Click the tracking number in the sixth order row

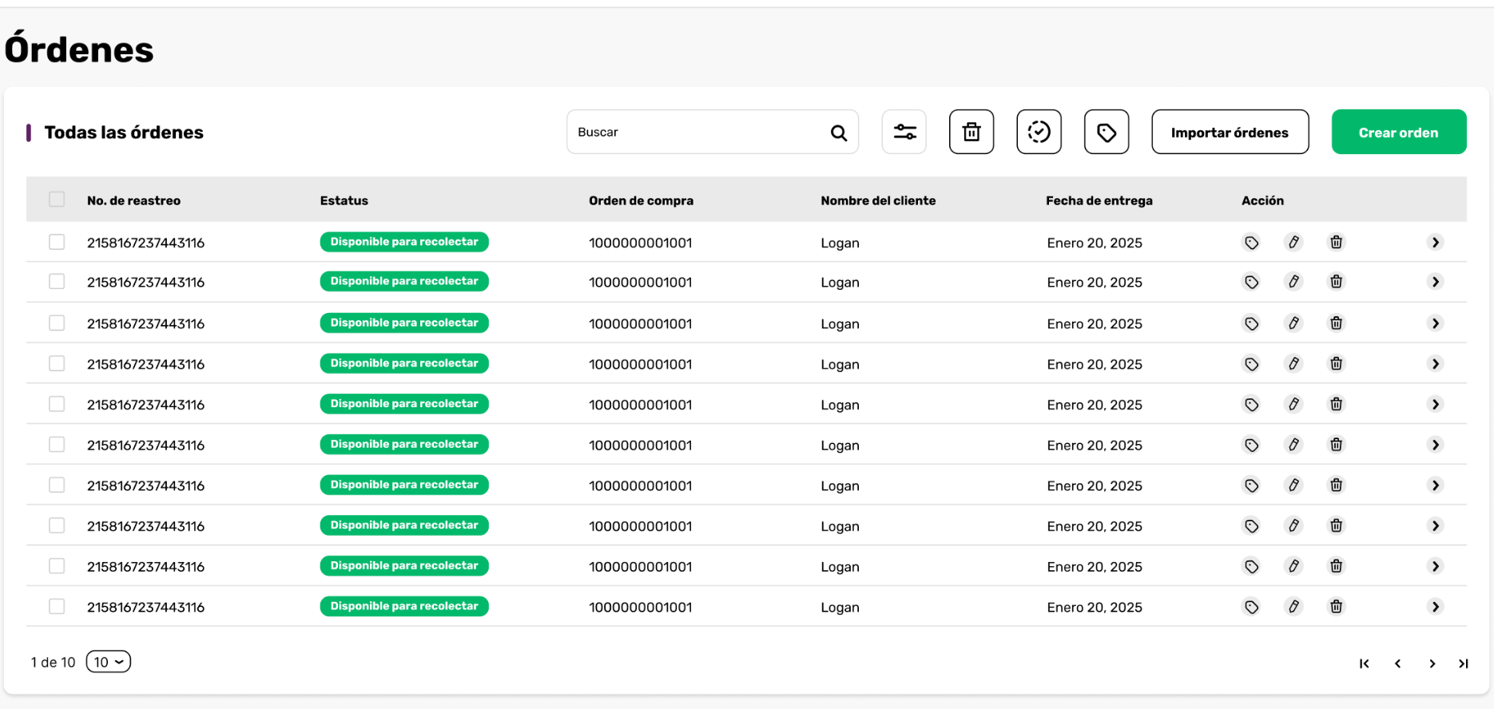[145, 446]
